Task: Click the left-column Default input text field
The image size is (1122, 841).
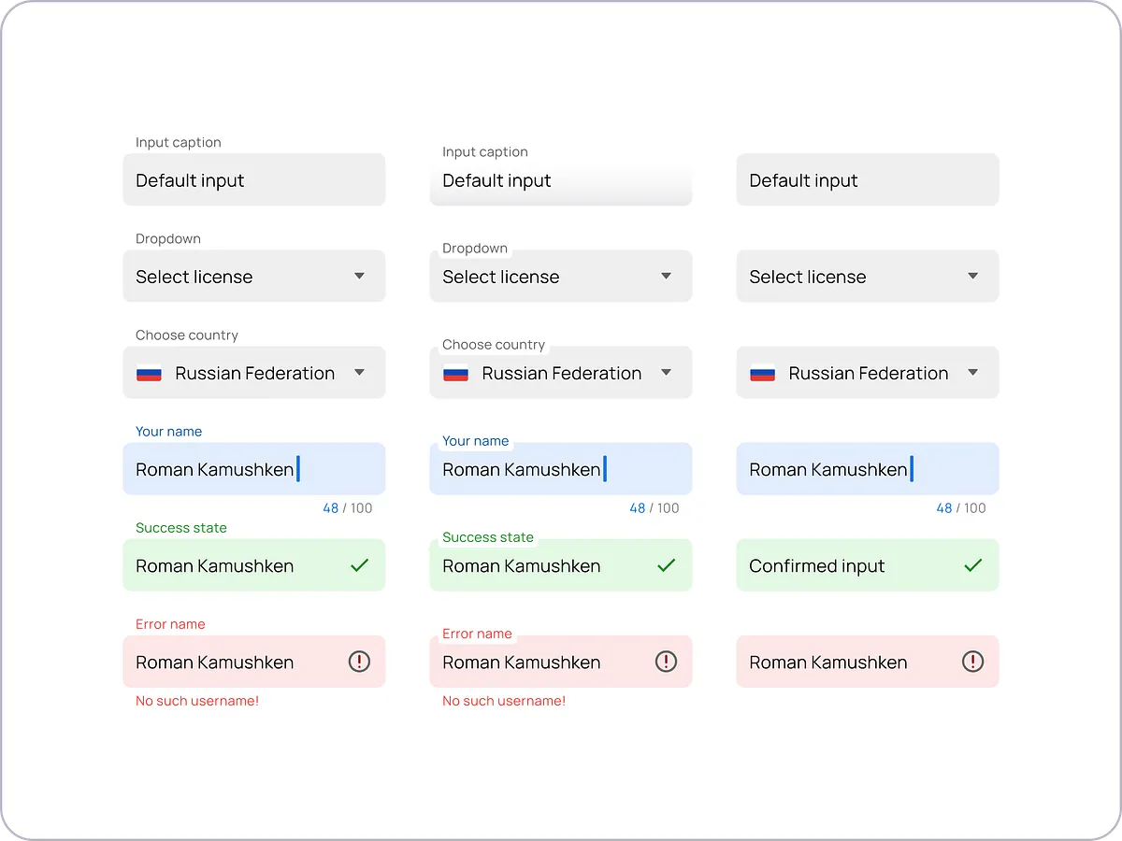Action: (x=253, y=180)
